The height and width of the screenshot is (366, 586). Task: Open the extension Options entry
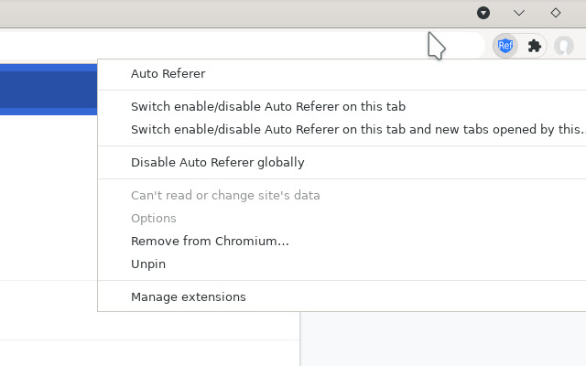pos(153,219)
